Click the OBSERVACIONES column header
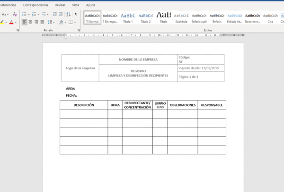Viewport: 284px width, 192px height. [183, 105]
